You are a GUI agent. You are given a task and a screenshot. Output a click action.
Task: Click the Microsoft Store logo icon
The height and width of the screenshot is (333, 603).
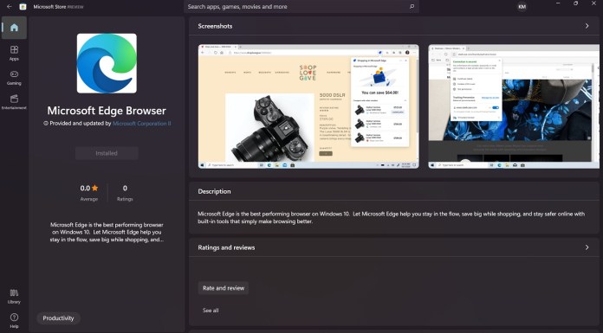pyautogui.click(x=23, y=7)
